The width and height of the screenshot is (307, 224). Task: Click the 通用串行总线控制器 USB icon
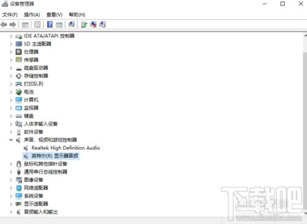[x=18, y=172]
